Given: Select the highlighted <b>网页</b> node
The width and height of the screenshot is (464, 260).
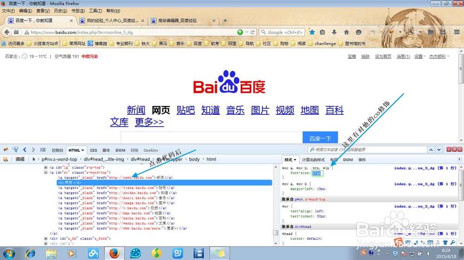Looking at the screenshot, I should [164, 183].
